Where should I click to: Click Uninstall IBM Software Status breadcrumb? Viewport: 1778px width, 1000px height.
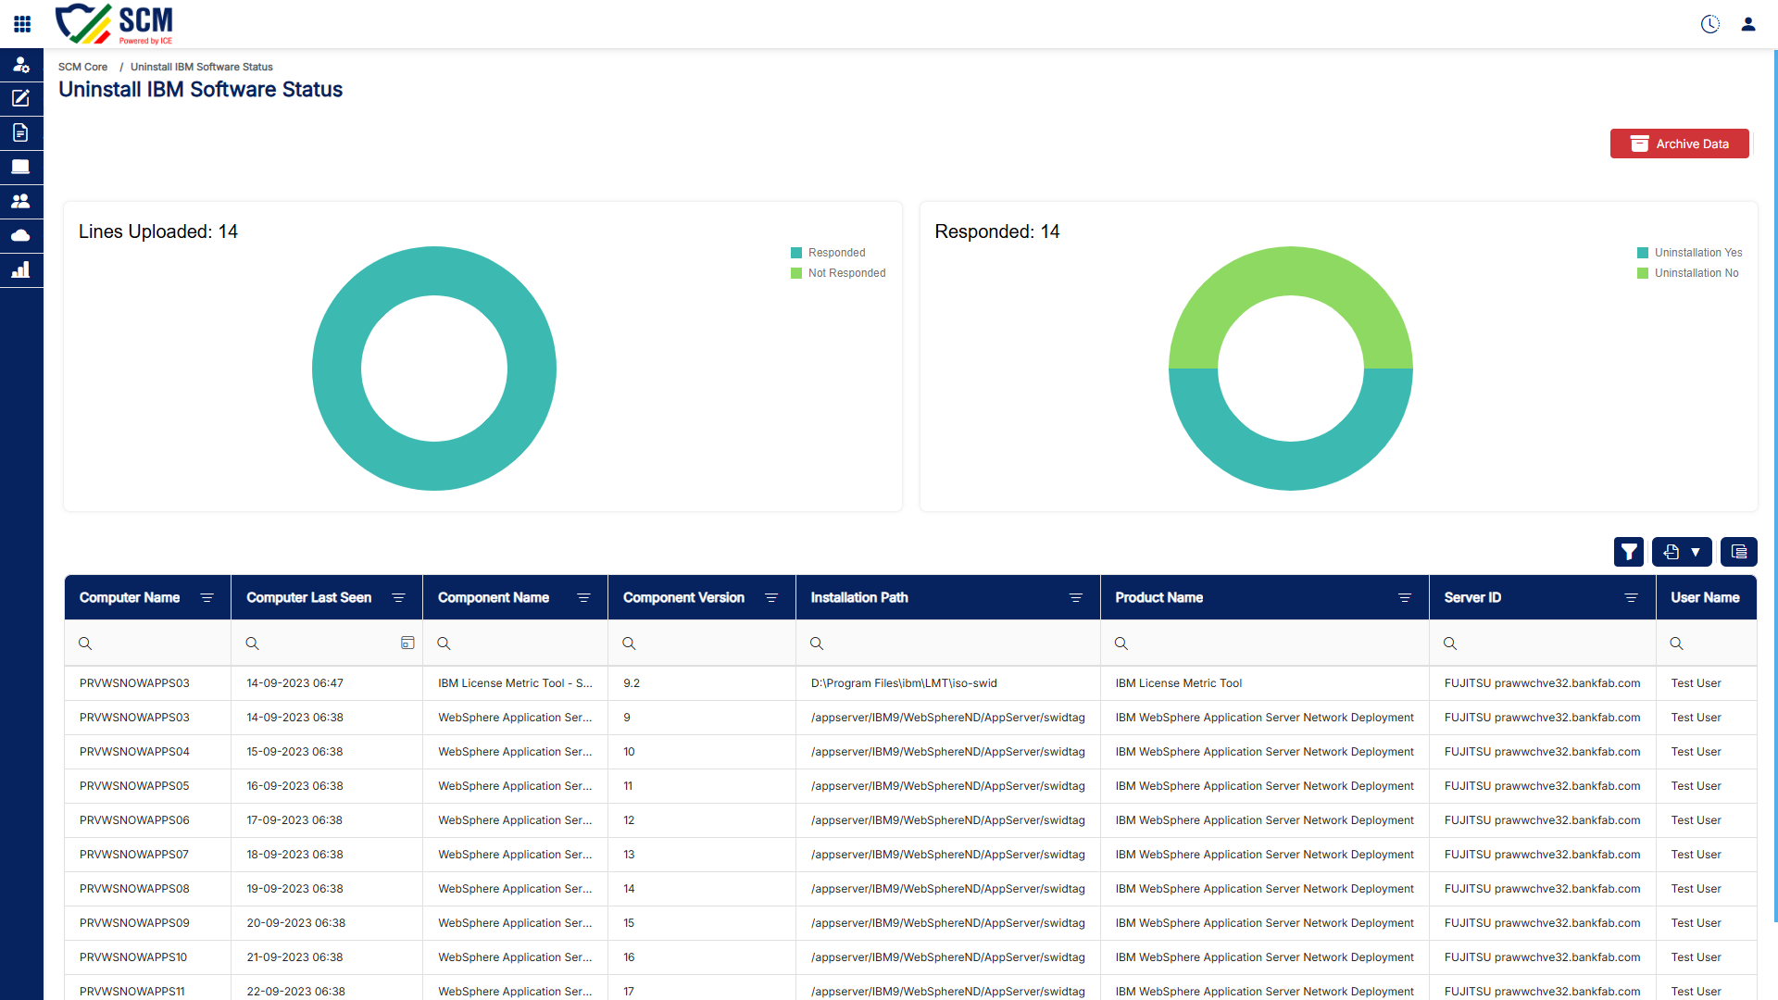(202, 67)
